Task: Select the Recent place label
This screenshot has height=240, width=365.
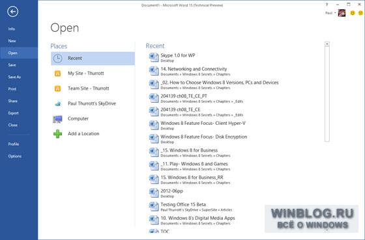Action: pos(75,59)
